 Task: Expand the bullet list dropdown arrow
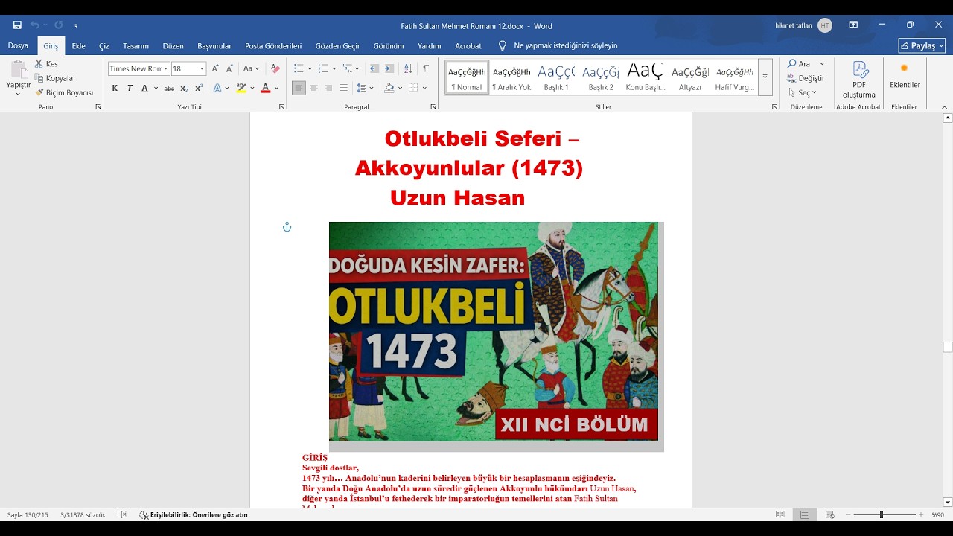[310, 68]
